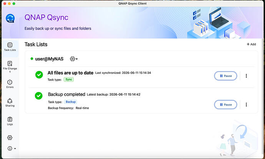Click the Latest backup timestamp

coord(114,94)
